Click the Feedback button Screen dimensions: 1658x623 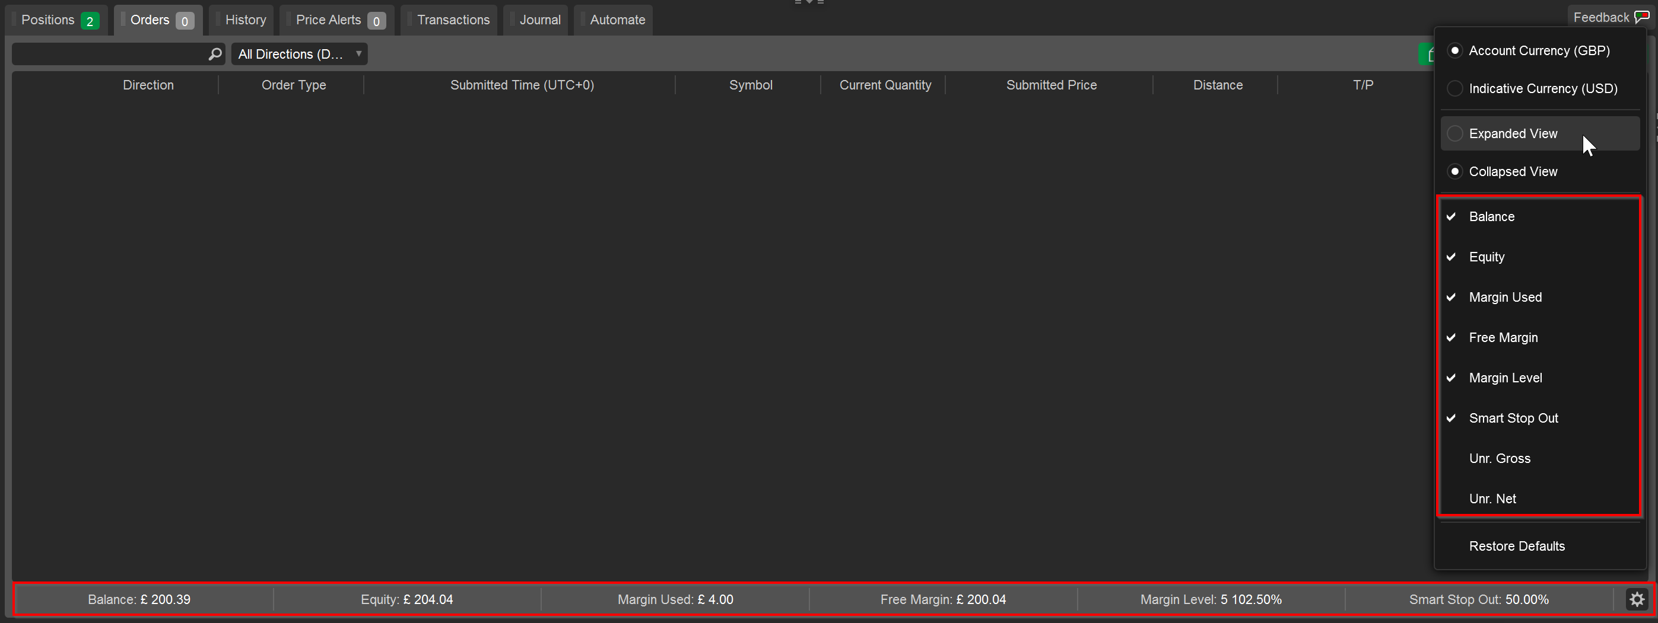tap(1611, 17)
